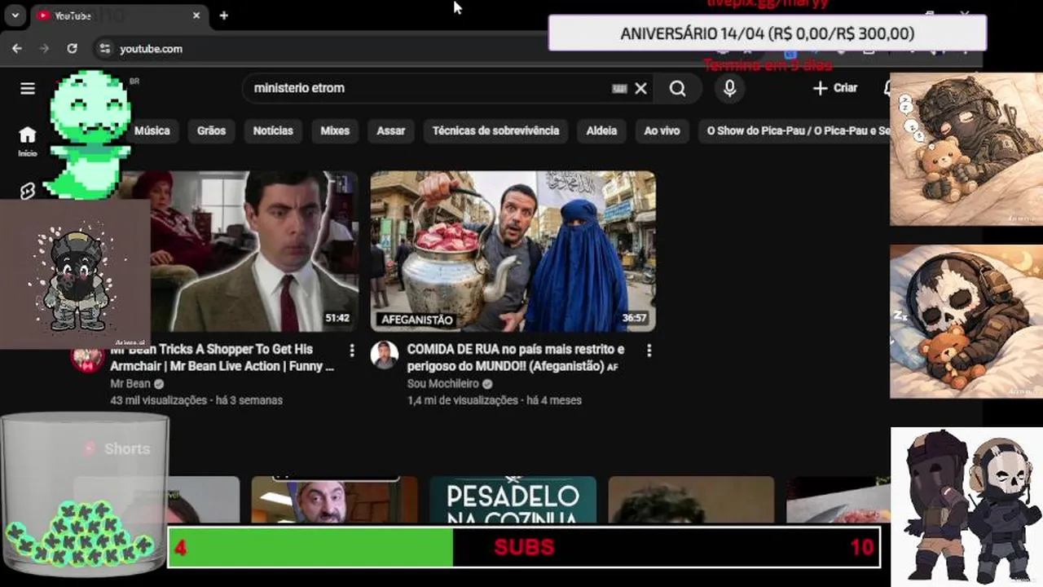
Task: Open a new browser tab
Action: [x=223, y=15]
